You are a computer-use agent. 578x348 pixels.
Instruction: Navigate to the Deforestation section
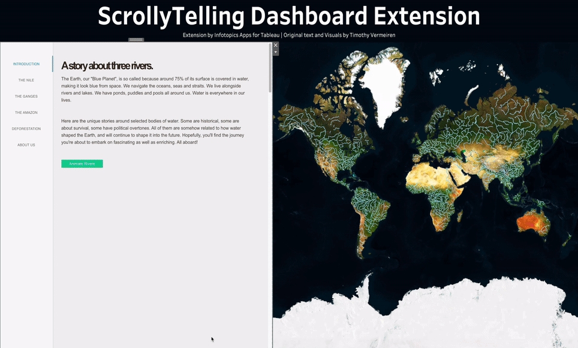(x=26, y=128)
